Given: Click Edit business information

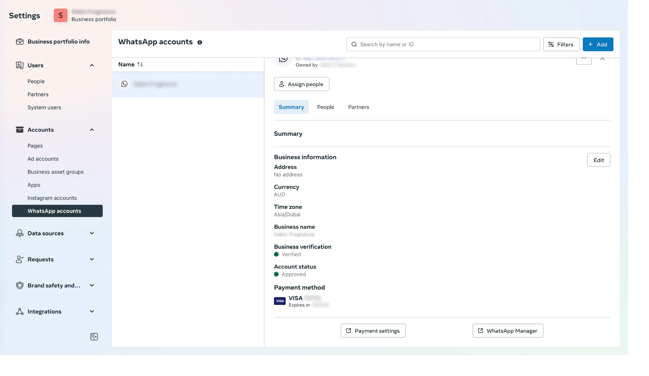Looking at the screenshot, I should click(599, 160).
